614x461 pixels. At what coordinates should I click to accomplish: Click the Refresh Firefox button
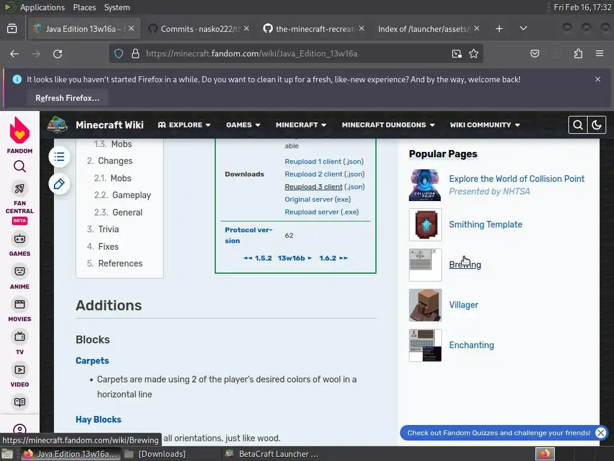click(67, 98)
